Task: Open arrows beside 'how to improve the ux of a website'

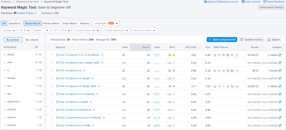Action: [x=104, y=118]
